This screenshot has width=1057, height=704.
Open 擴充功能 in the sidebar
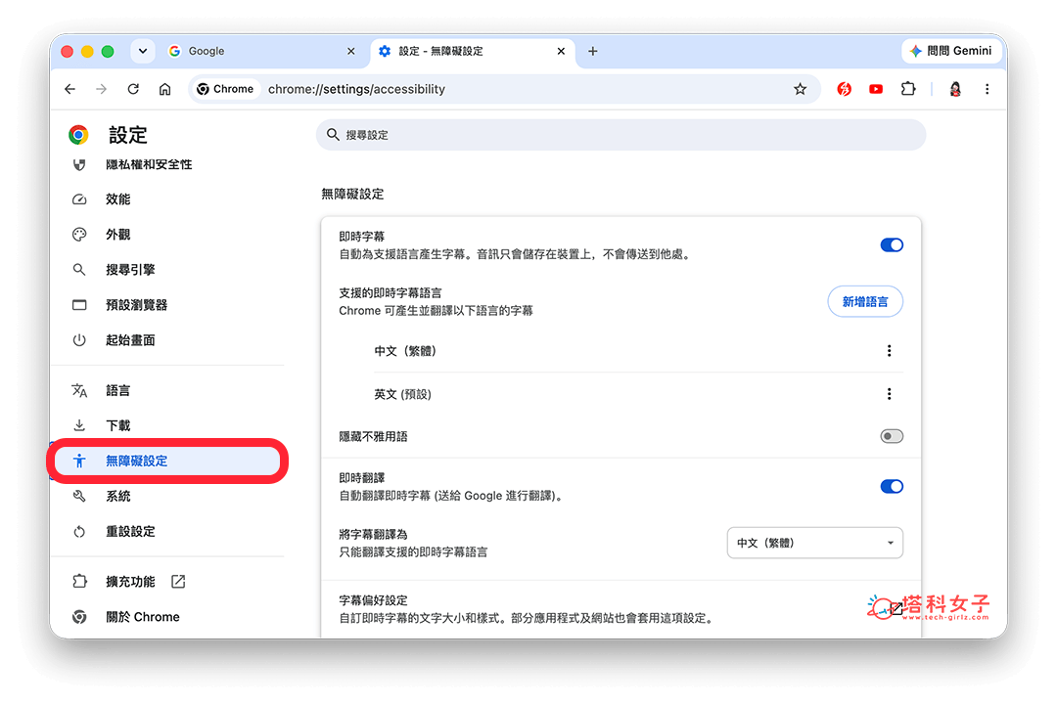coord(130,582)
